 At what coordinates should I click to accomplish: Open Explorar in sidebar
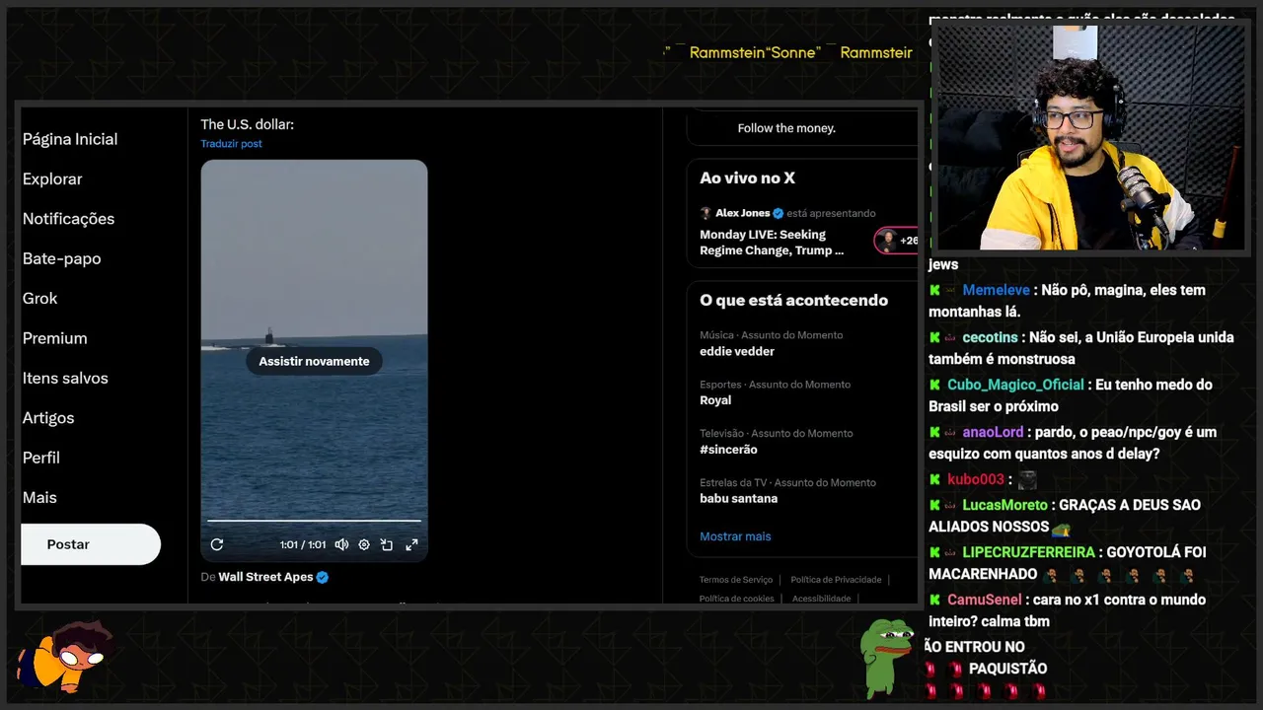point(52,178)
